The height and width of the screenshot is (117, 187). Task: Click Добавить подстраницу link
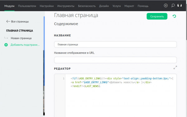pos(25,45)
